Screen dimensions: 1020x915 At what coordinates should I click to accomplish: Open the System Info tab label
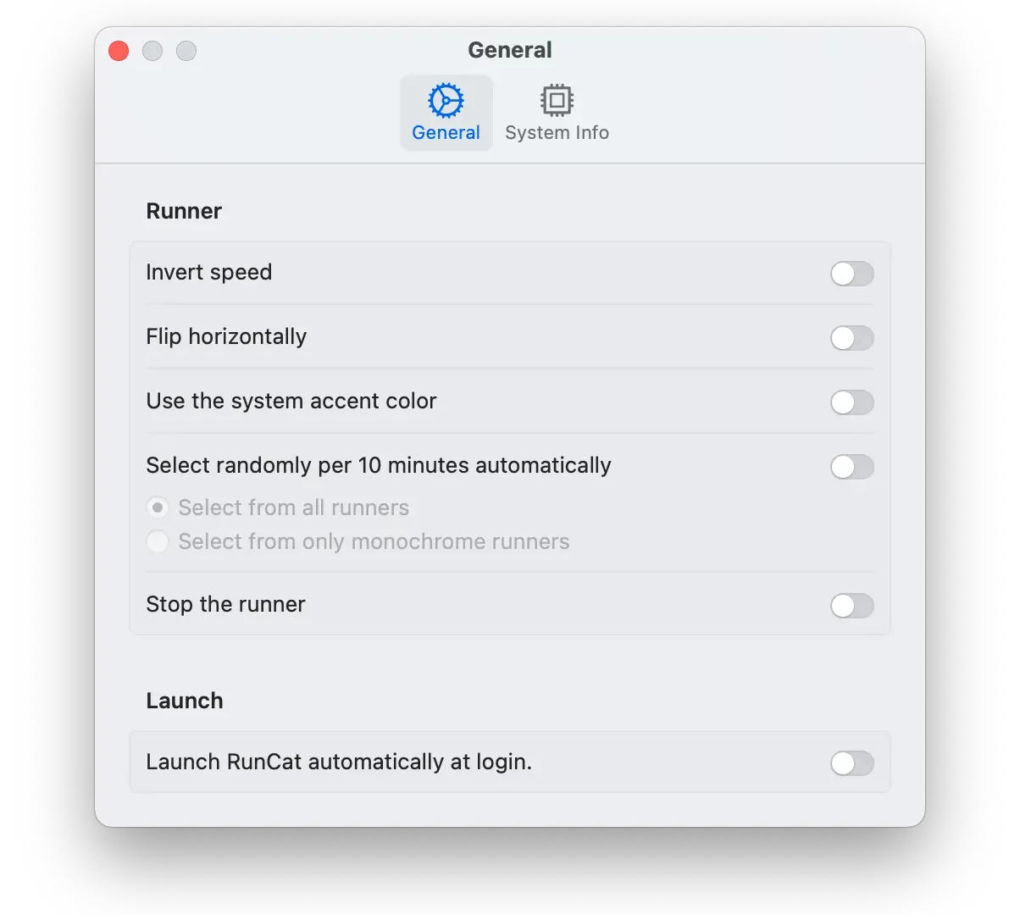pos(557,133)
